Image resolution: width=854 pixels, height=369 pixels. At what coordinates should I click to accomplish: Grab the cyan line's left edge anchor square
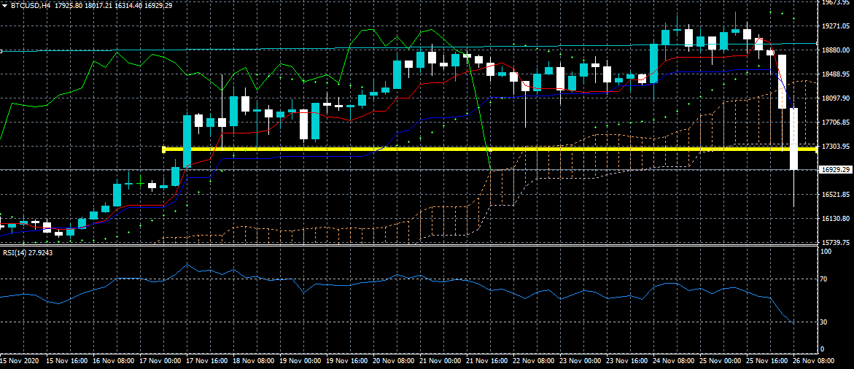click(1, 51)
